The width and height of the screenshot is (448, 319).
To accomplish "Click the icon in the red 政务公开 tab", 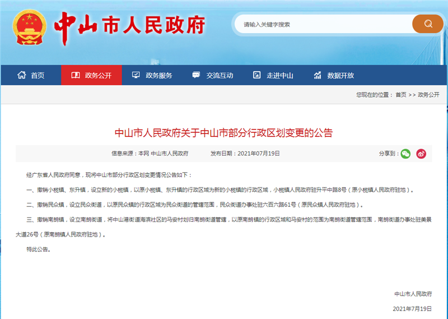I will (75, 75).
